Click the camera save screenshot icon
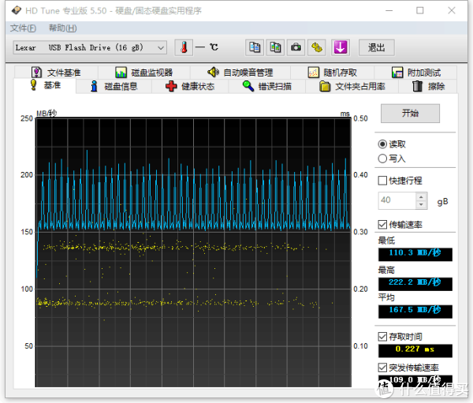This screenshot has height=403, width=473. tap(296, 47)
